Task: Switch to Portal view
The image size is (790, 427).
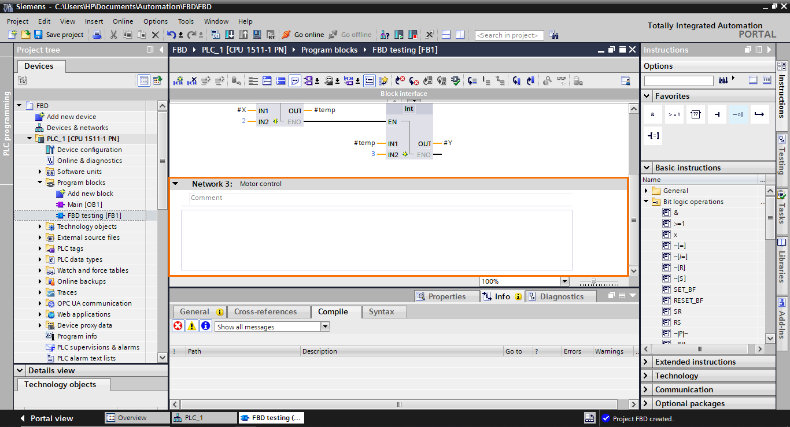Action: coord(46,418)
